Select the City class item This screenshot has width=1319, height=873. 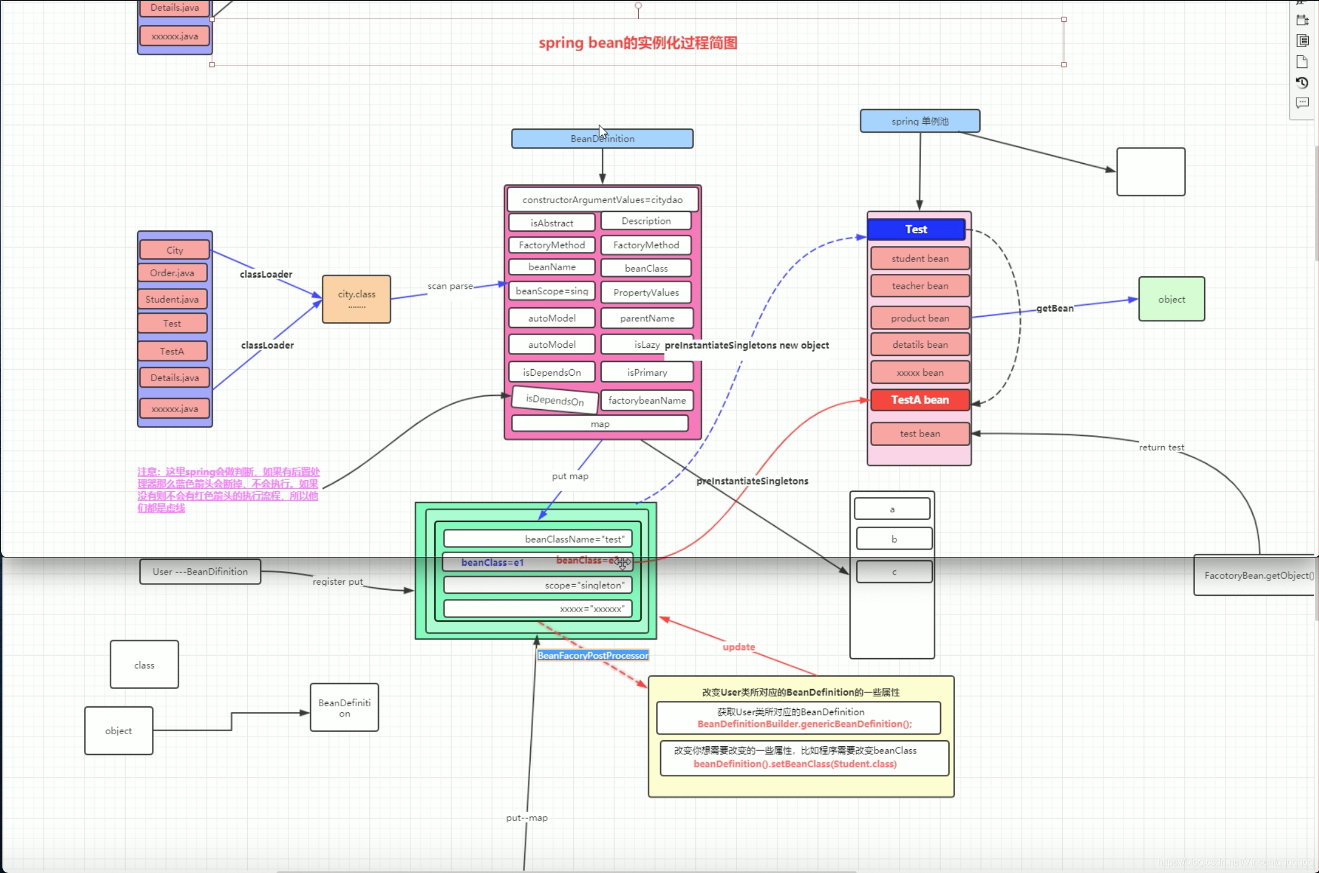click(x=175, y=250)
